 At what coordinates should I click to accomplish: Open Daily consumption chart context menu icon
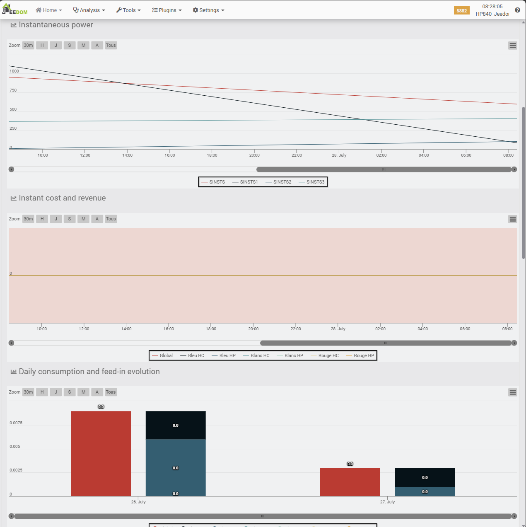[x=513, y=392]
